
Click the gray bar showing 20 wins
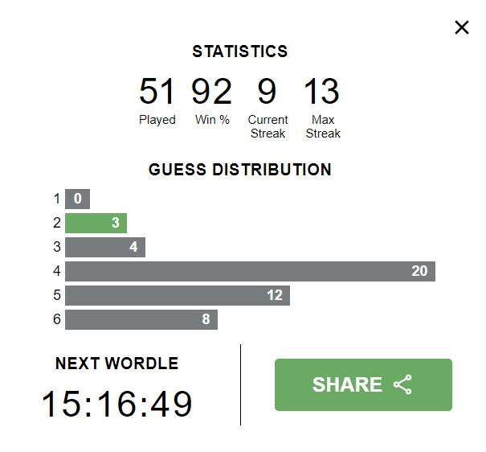pyautogui.click(x=250, y=271)
